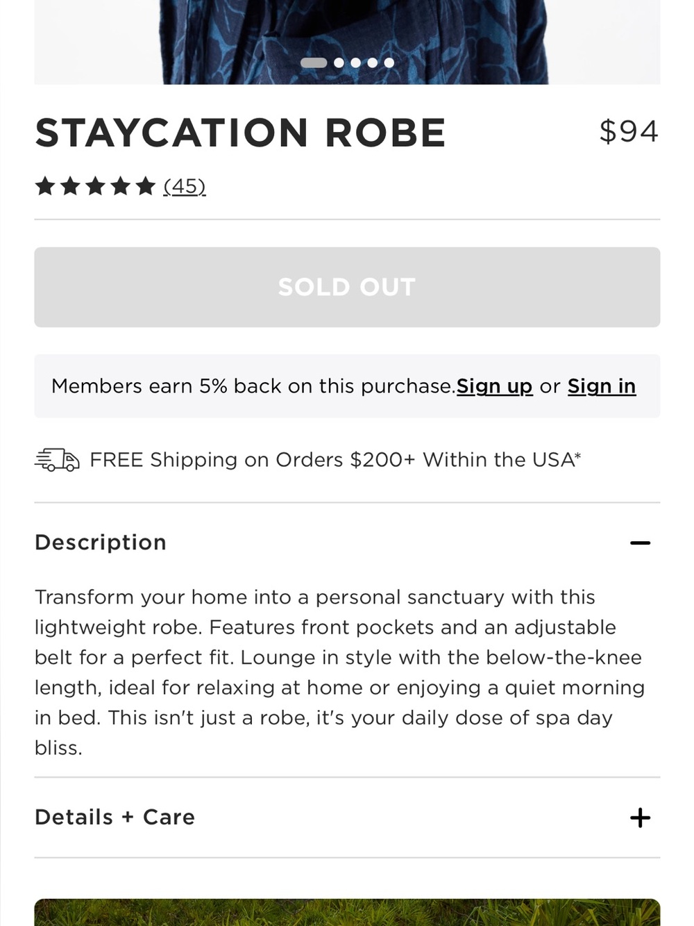Image resolution: width=694 pixels, height=926 pixels.
Task: Open the green grass image below
Action: pyautogui.click(x=347, y=912)
